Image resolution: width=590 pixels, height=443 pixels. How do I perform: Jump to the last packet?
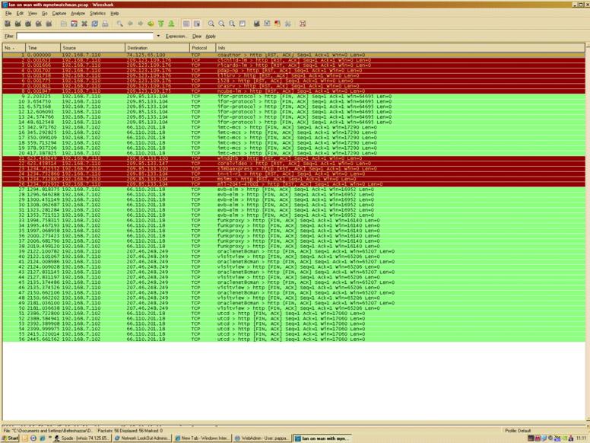click(x=171, y=24)
